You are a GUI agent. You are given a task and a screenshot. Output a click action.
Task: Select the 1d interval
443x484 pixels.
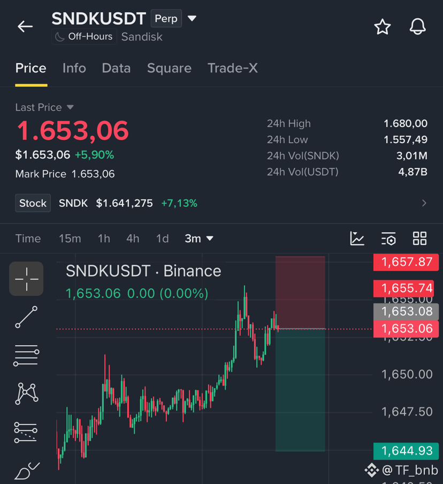coord(162,239)
